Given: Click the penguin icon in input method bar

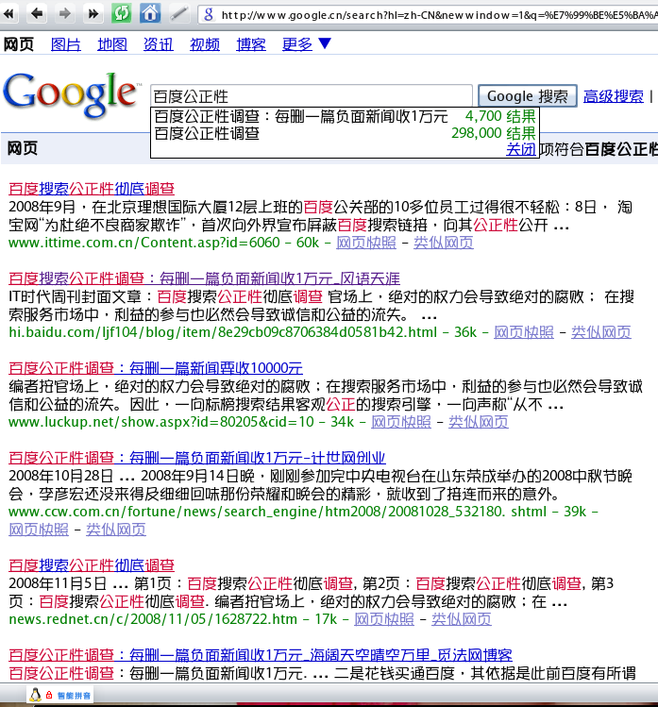Looking at the screenshot, I should (x=35, y=695).
